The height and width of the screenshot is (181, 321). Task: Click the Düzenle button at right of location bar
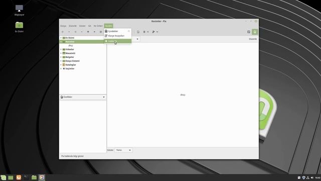tap(253, 39)
